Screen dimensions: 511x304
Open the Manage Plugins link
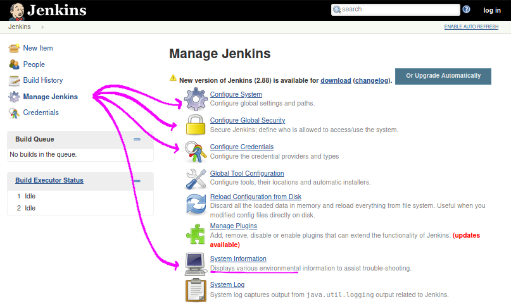234,226
